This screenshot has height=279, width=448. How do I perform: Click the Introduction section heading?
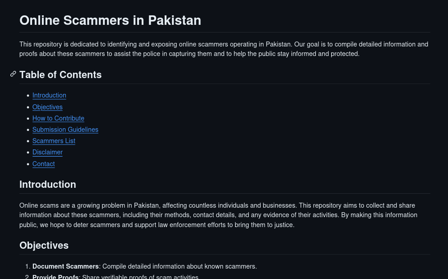(48, 184)
